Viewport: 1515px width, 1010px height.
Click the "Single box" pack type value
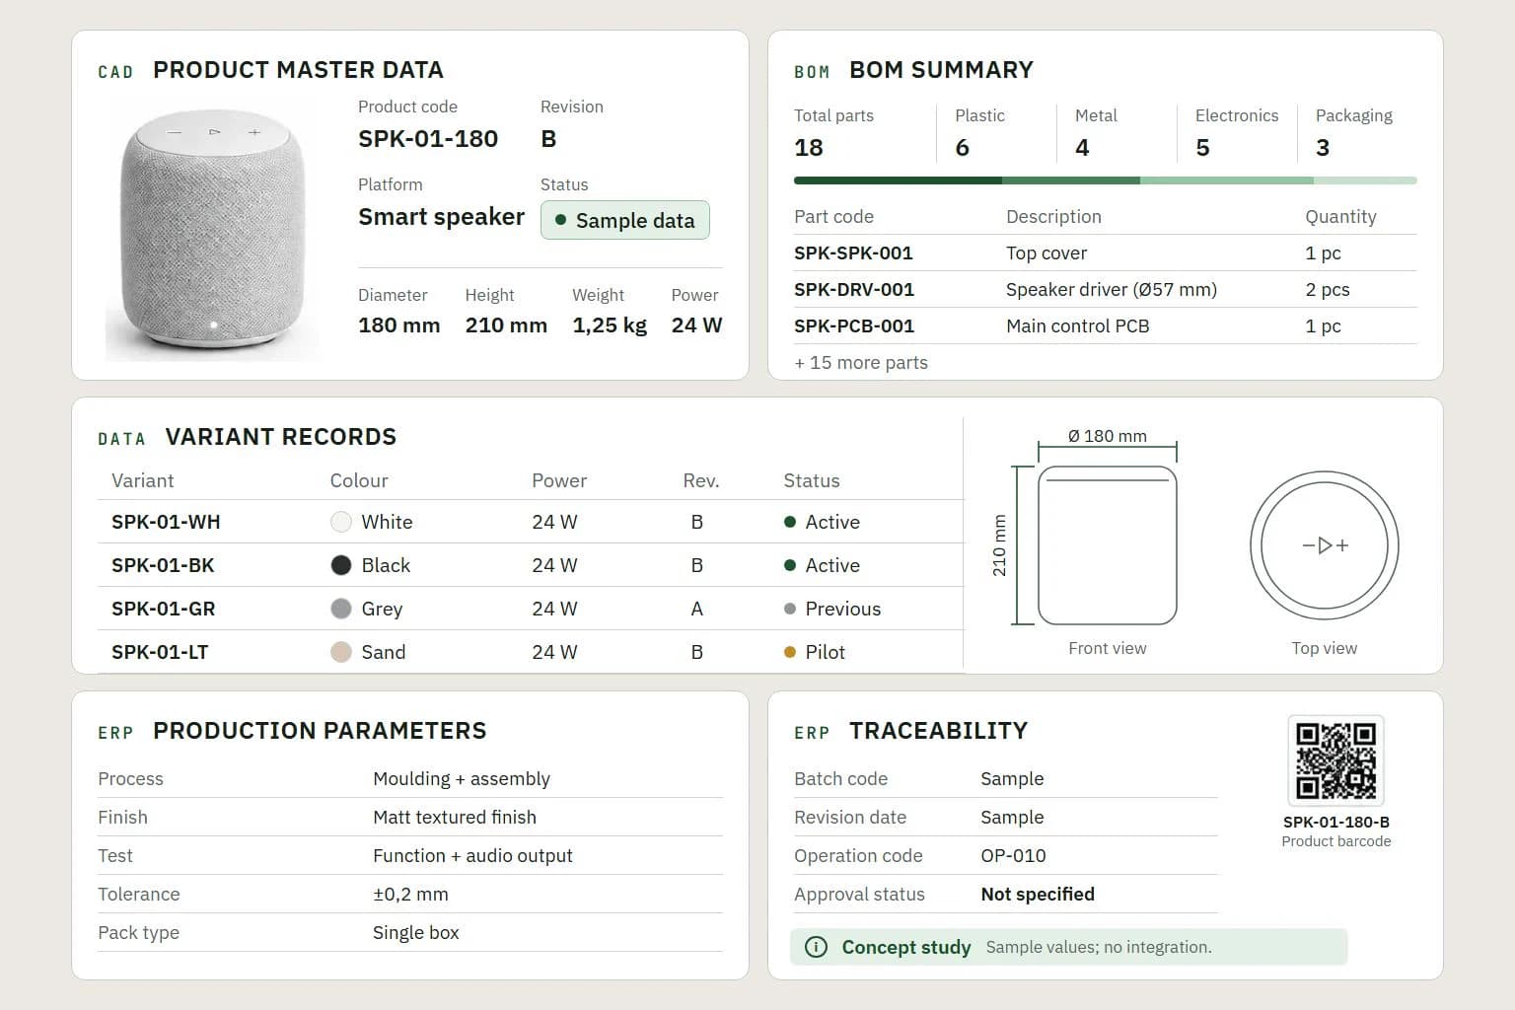click(416, 932)
